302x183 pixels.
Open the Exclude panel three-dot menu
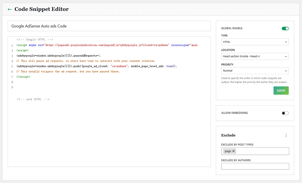(x=286, y=135)
